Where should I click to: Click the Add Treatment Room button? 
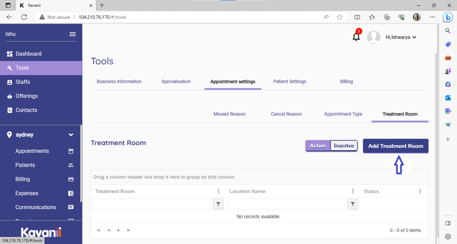(x=395, y=146)
